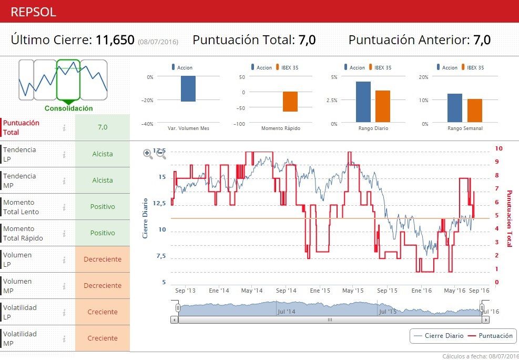This screenshot has height=360, width=519.
Task: Click the zoom out magnifier icon
Action: (x=161, y=154)
